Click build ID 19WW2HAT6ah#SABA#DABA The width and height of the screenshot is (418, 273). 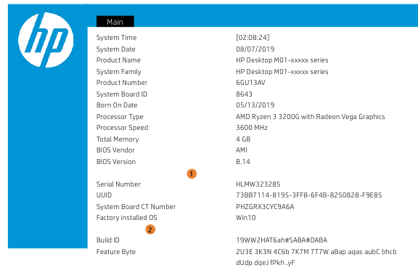(282, 240)
